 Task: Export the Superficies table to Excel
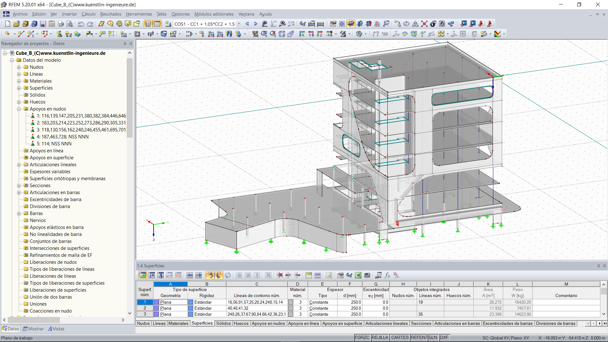(358, 275)
